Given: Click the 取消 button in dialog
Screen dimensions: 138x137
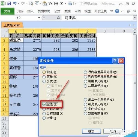Looking at the screenshot, I should (x=113, y=131).
